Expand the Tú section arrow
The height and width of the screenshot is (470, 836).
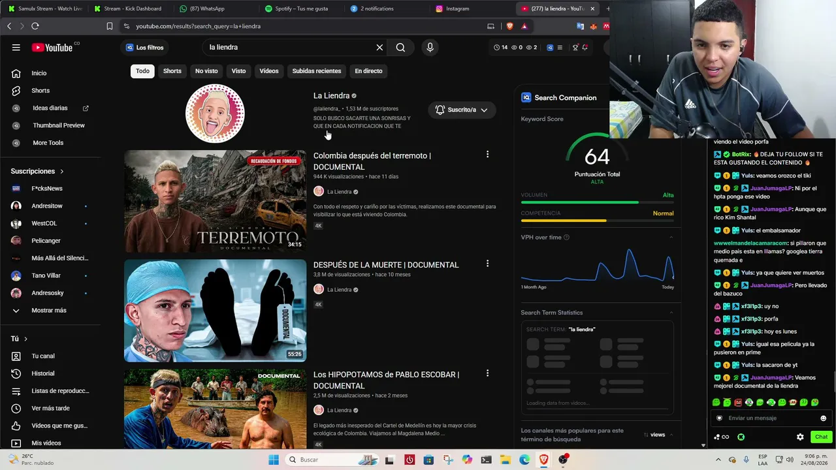tap(26, 339)
